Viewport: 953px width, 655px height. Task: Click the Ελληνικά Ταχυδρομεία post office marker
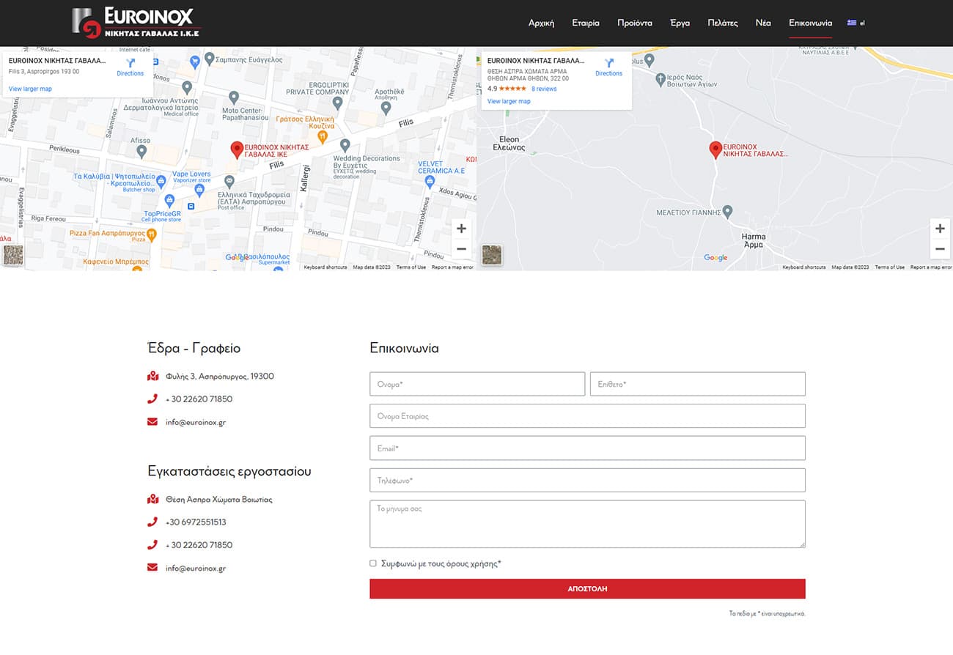(229, 181)
